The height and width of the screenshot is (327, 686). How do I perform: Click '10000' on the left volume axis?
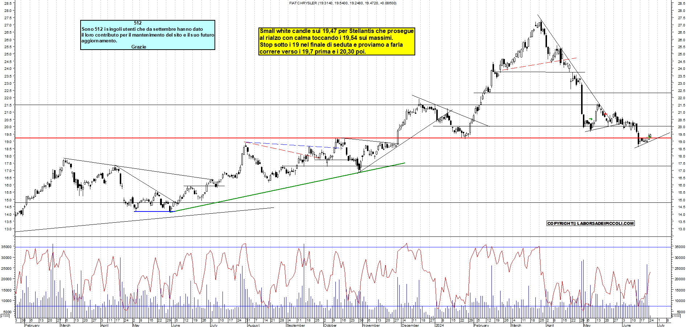point(6,301)
